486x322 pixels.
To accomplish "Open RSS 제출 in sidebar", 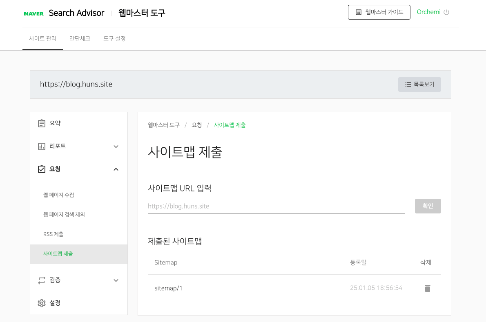I will pos(54,234).
